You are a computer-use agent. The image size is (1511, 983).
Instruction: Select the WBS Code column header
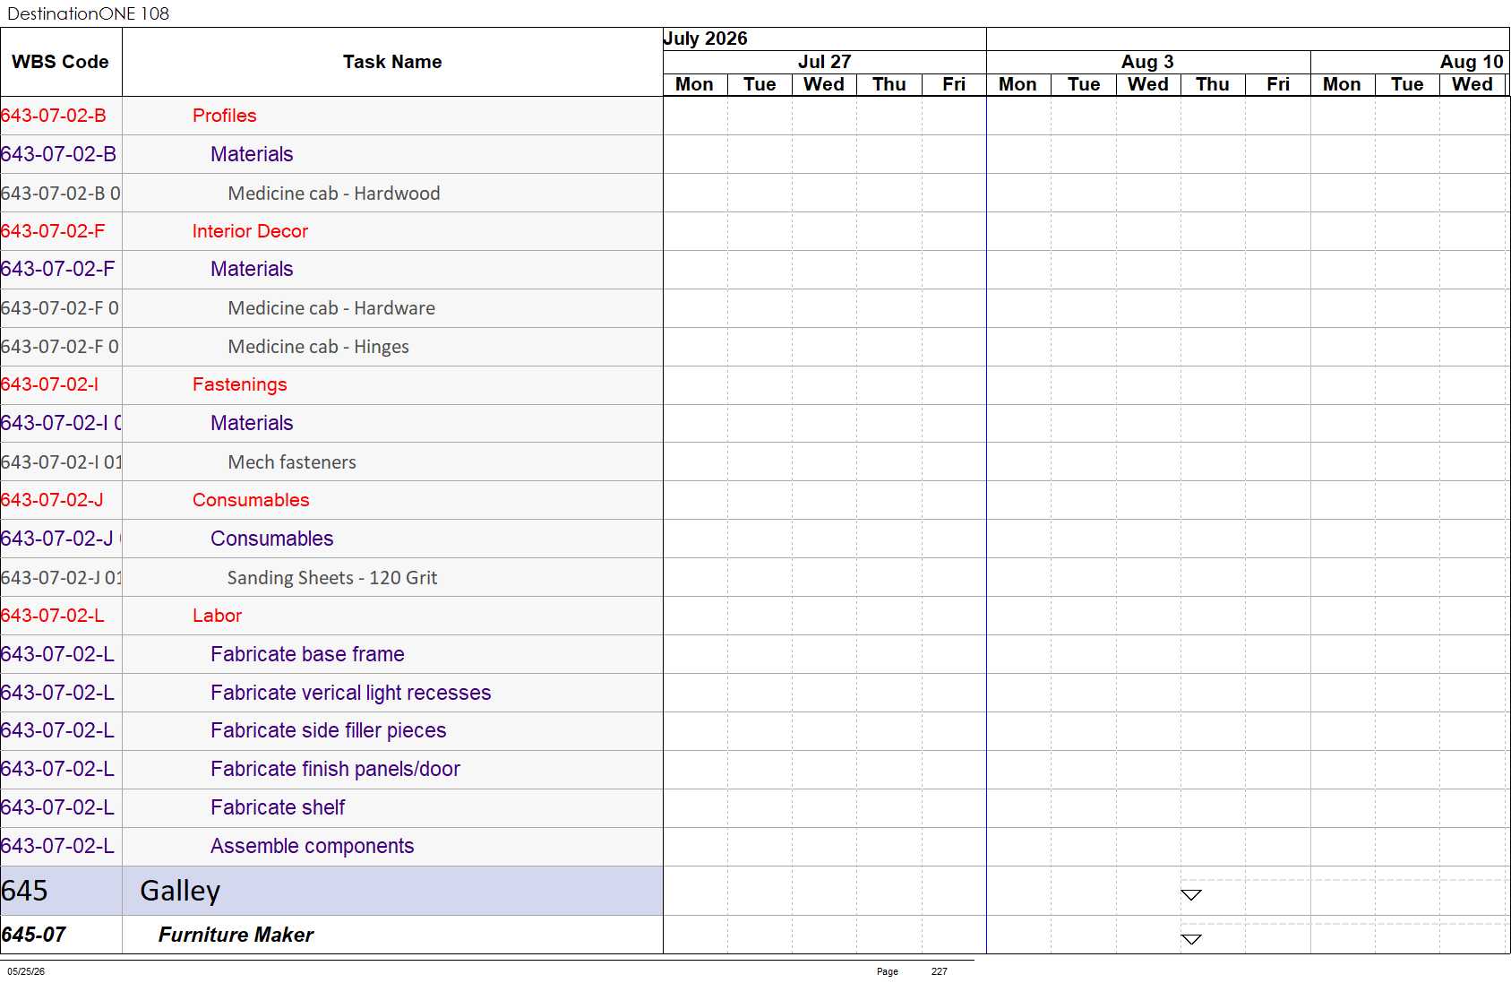coord(60,62)
